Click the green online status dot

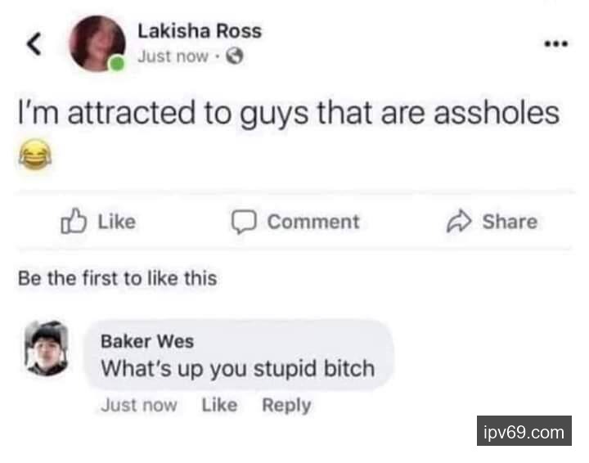click(117, 63)
